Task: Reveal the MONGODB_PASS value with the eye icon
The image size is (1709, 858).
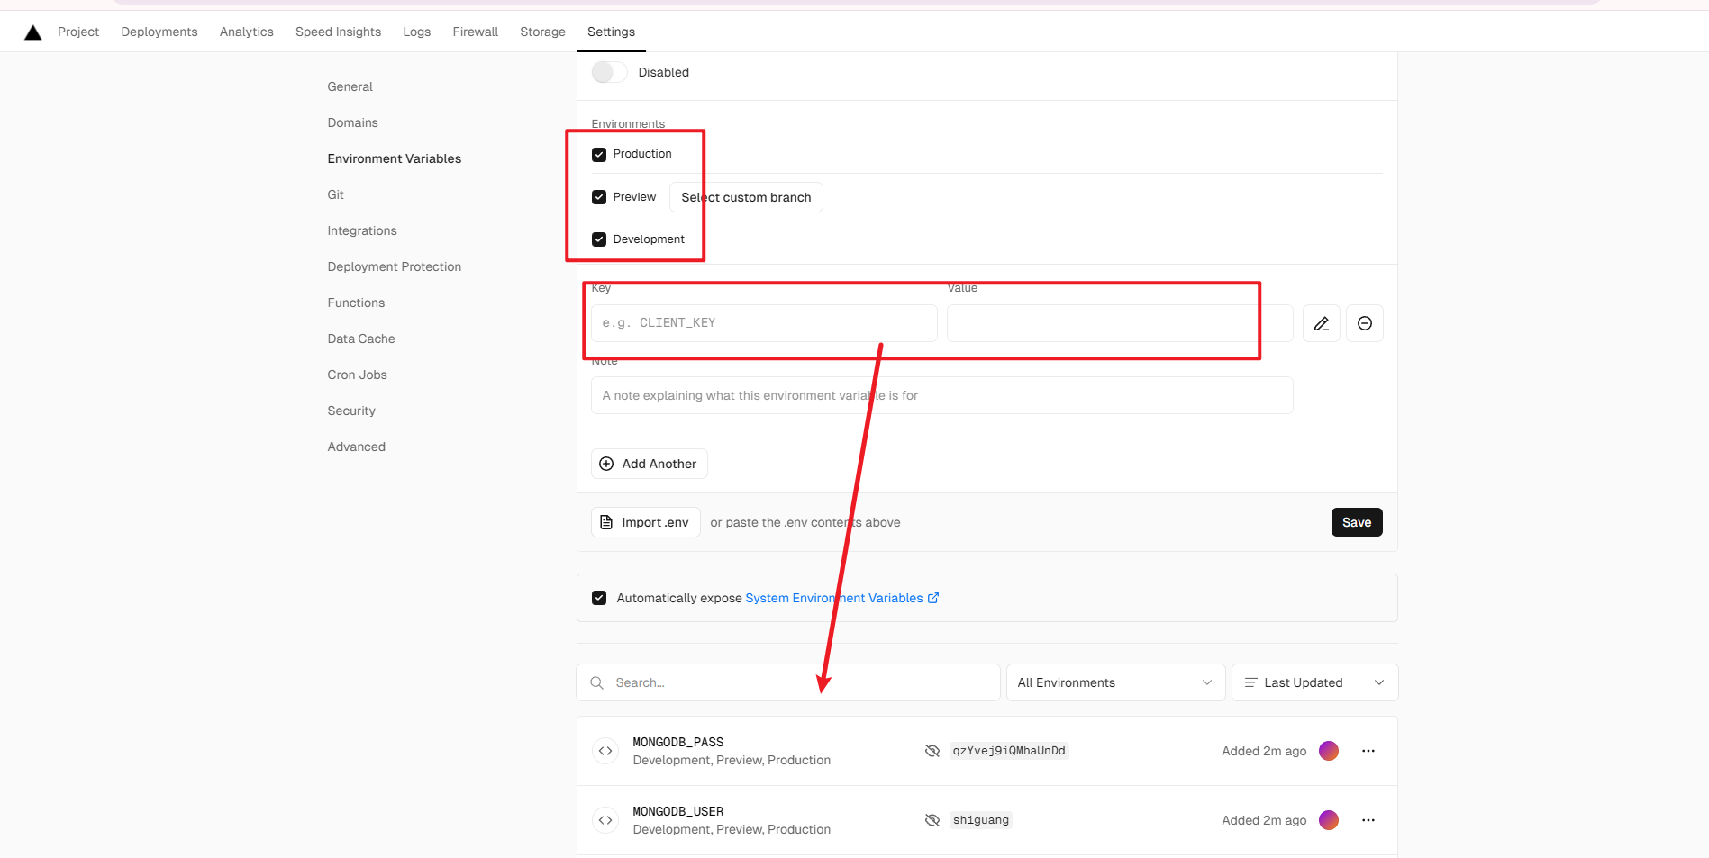Action: pos(932,751)
